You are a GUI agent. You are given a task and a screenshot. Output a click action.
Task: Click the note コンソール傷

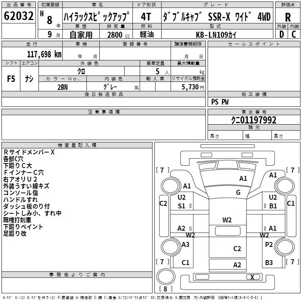(x=21, y=193)
